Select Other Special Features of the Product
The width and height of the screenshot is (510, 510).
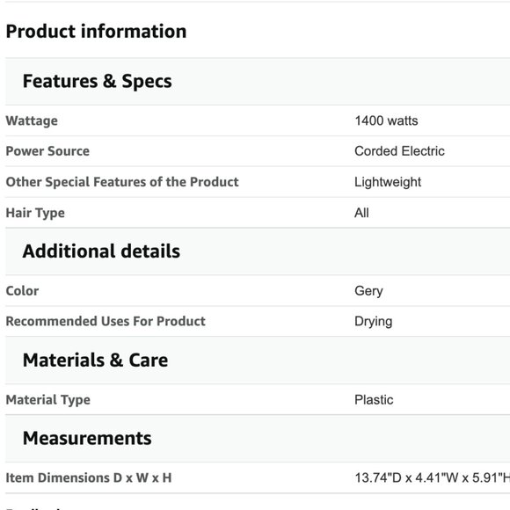122,182
